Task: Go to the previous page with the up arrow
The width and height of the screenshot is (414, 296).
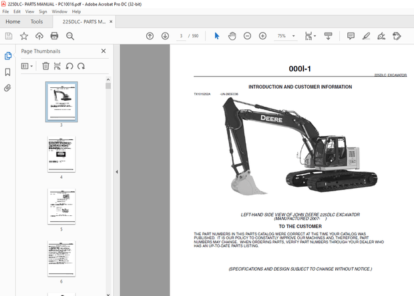Action: coord(150,36)
